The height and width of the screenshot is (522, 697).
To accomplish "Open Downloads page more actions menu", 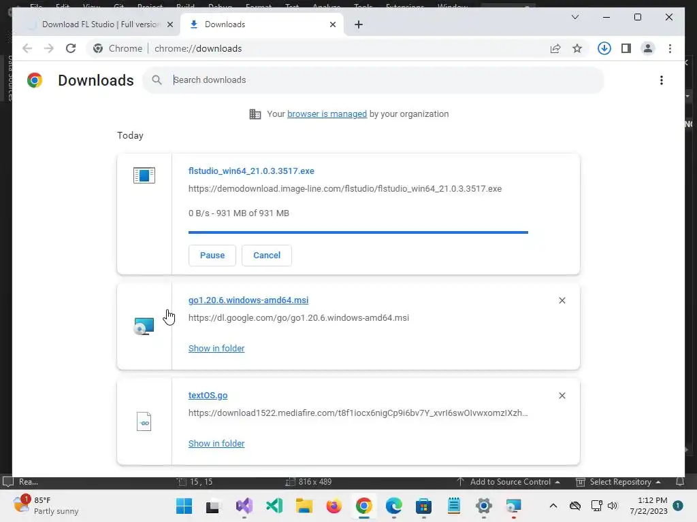I will [x=662, y=80].
